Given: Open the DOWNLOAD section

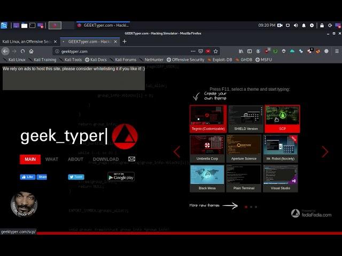Looking at the screenshot, I should (x=106, y=159).
